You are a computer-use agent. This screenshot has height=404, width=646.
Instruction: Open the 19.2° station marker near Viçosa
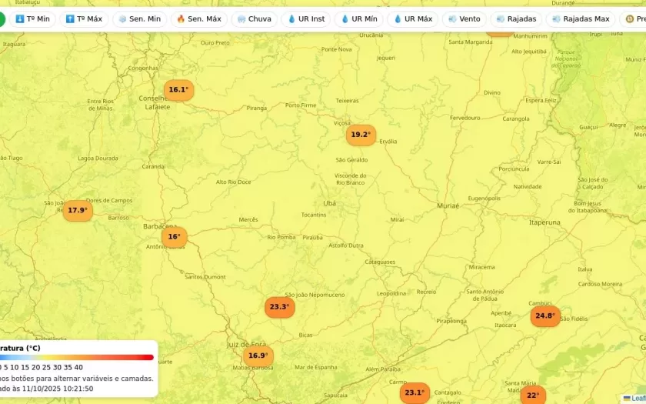click(x=361, y=135)
